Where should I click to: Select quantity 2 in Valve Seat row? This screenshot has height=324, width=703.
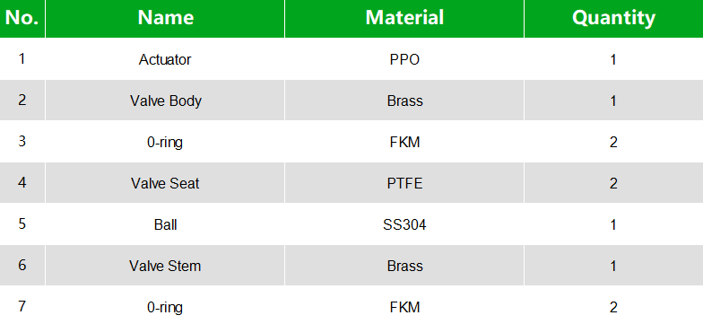pyautogui.click(x=613, y=183)
